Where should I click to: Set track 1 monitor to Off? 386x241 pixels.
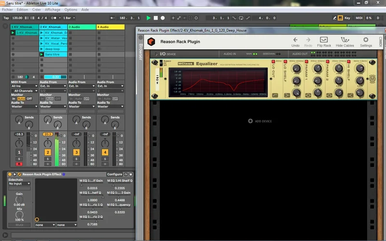pyautogui.click(x=29, y=98)
